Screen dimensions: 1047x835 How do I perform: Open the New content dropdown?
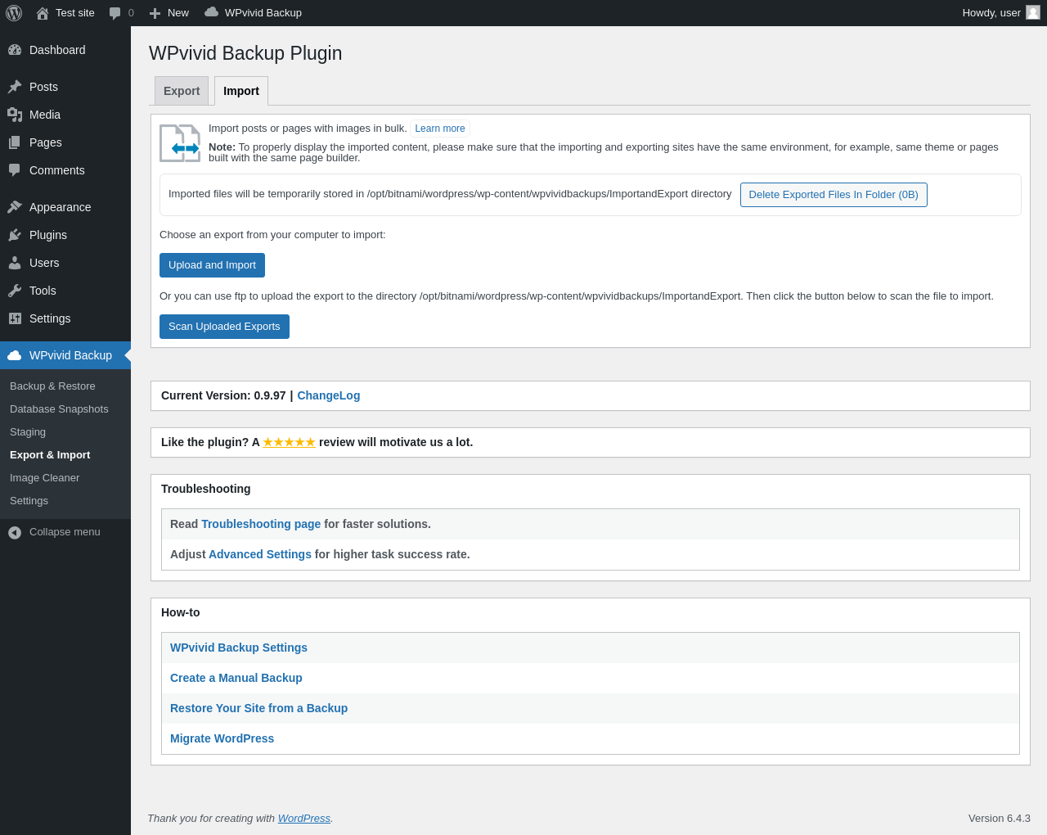pyautogui.click(x=169, y=13)
